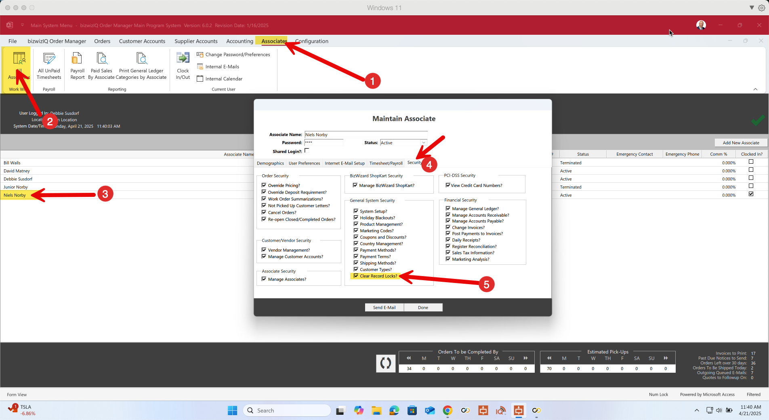
Task: Open the Status dropdown in Maintain Associate
Action: pyautogui.click(x=423, y=143)
